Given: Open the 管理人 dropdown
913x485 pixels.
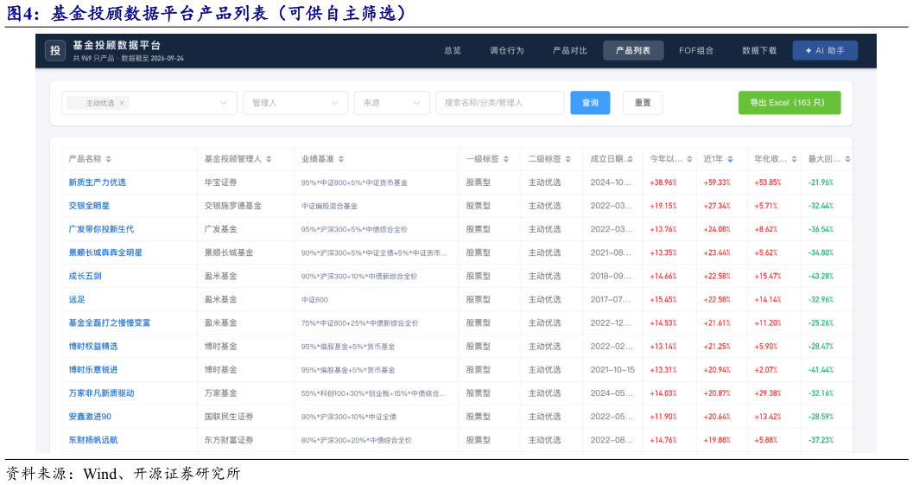Looking at the screenshot, I should click(295, 103).
